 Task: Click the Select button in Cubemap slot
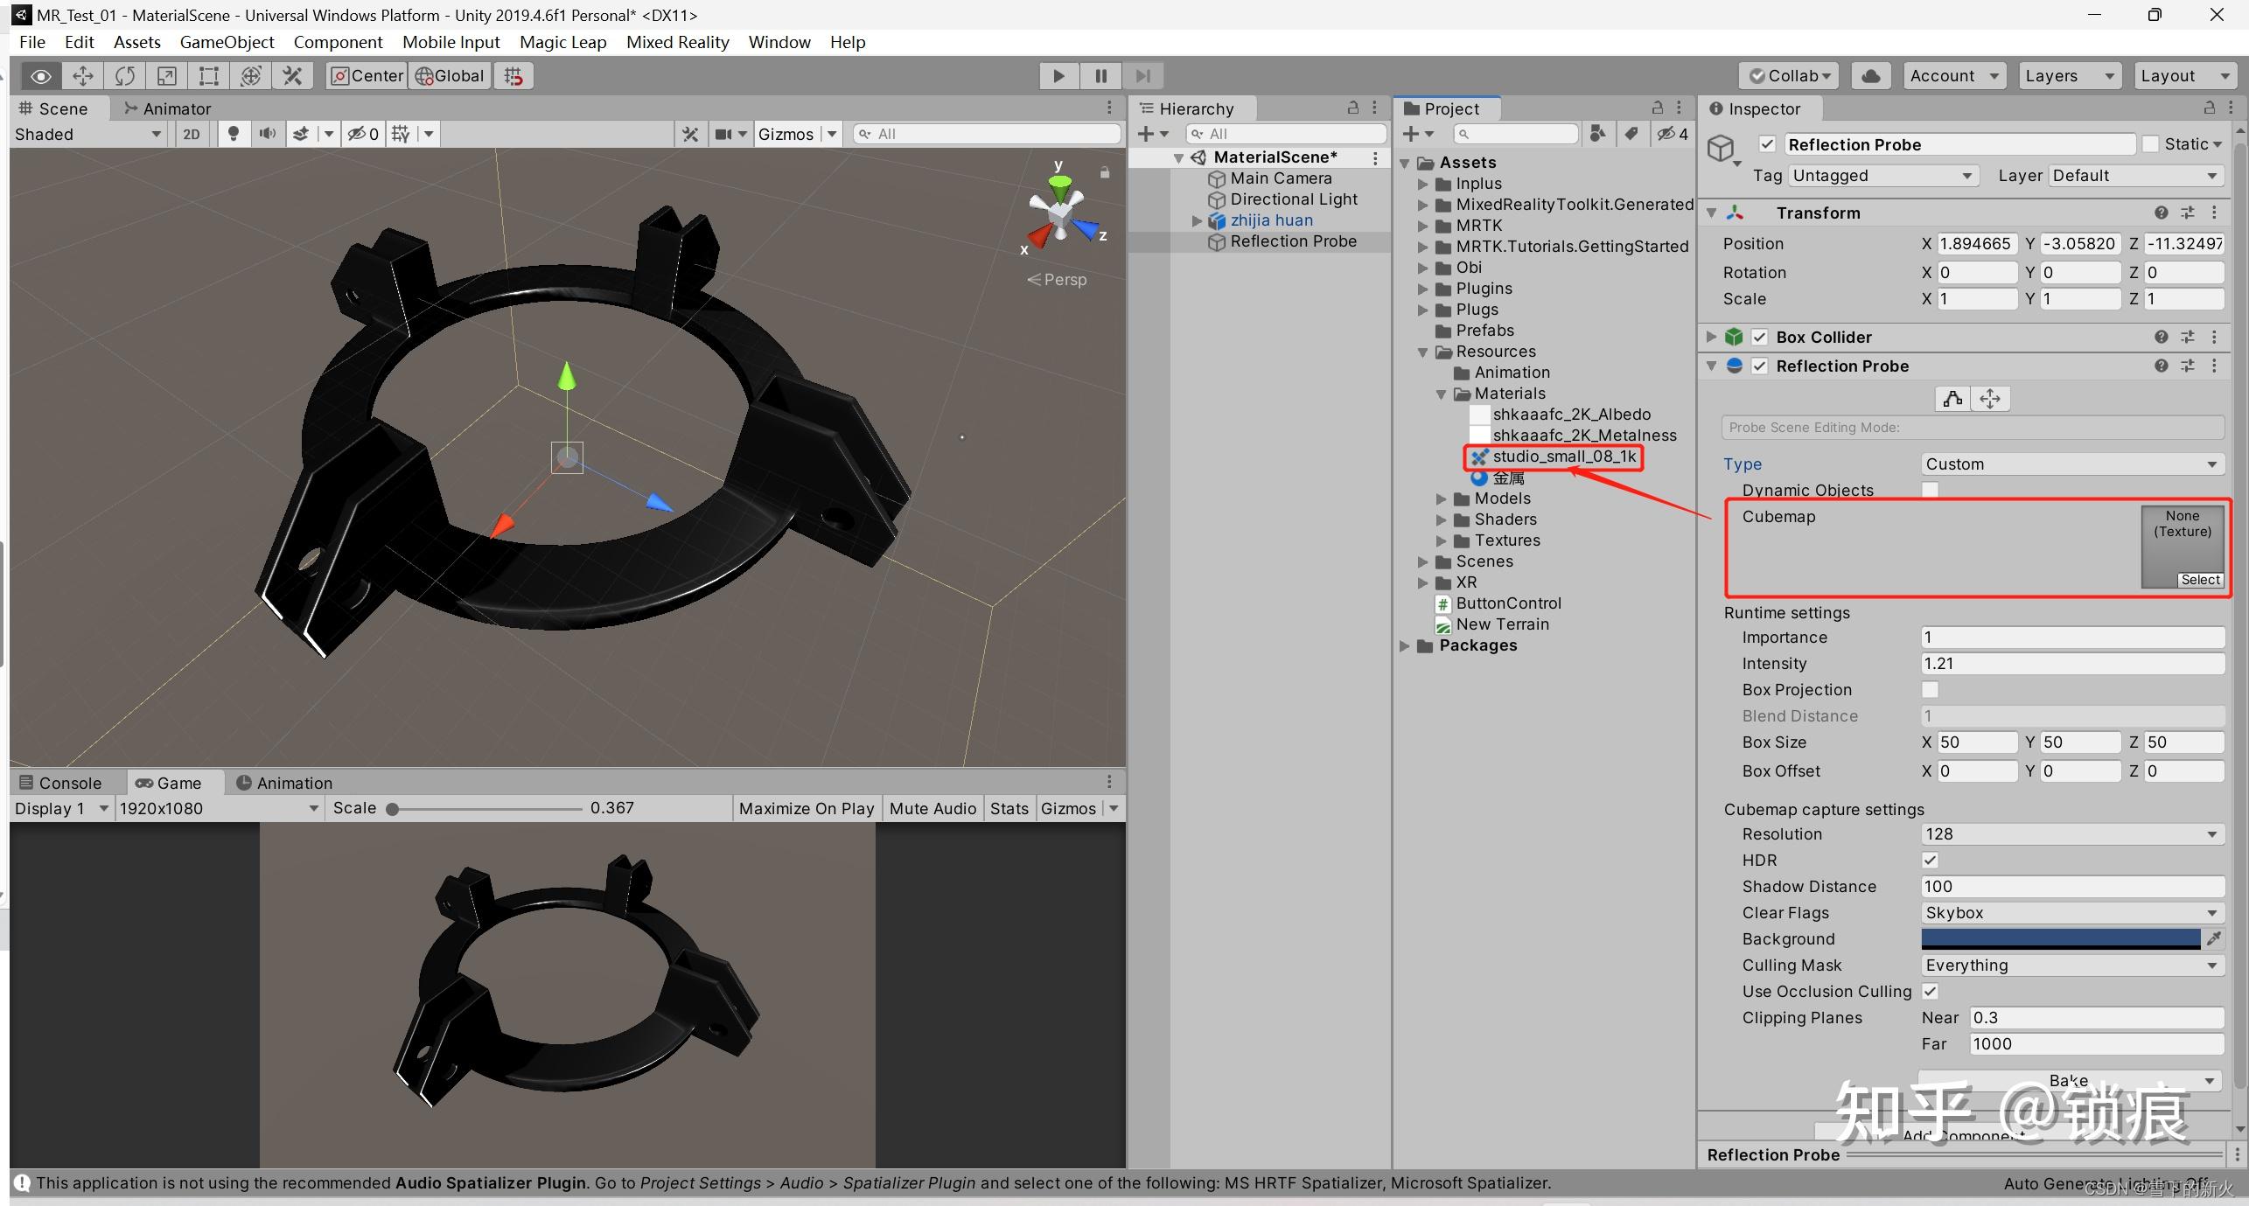(2199, 580)
